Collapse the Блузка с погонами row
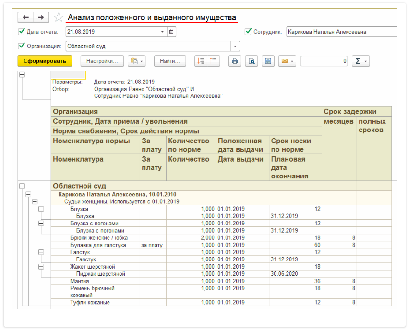Screen dimensions: 408x330 pos(41,223)
